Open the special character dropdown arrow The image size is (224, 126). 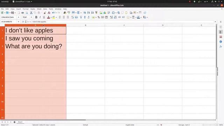[115, 13]
